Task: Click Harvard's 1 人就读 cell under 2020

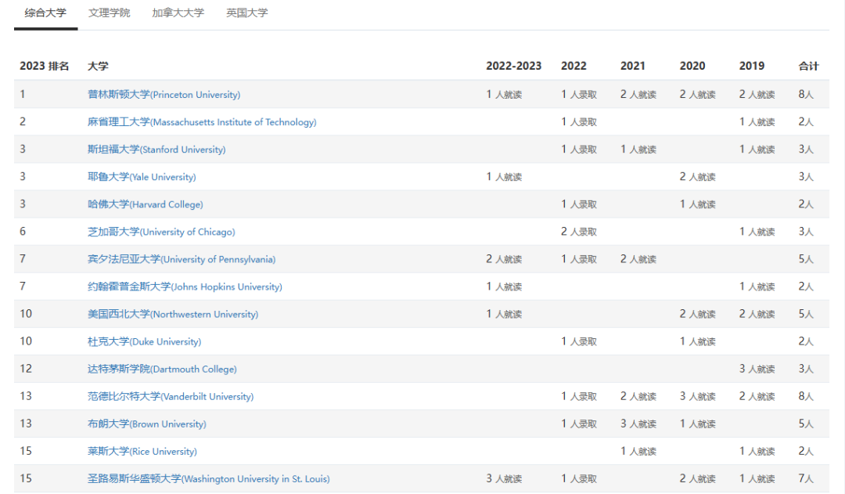Action: (x=697, y=204)
